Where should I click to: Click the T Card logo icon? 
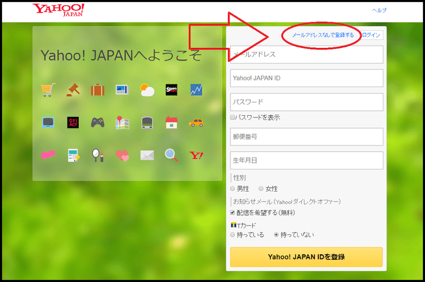click(x=233, y=225)
